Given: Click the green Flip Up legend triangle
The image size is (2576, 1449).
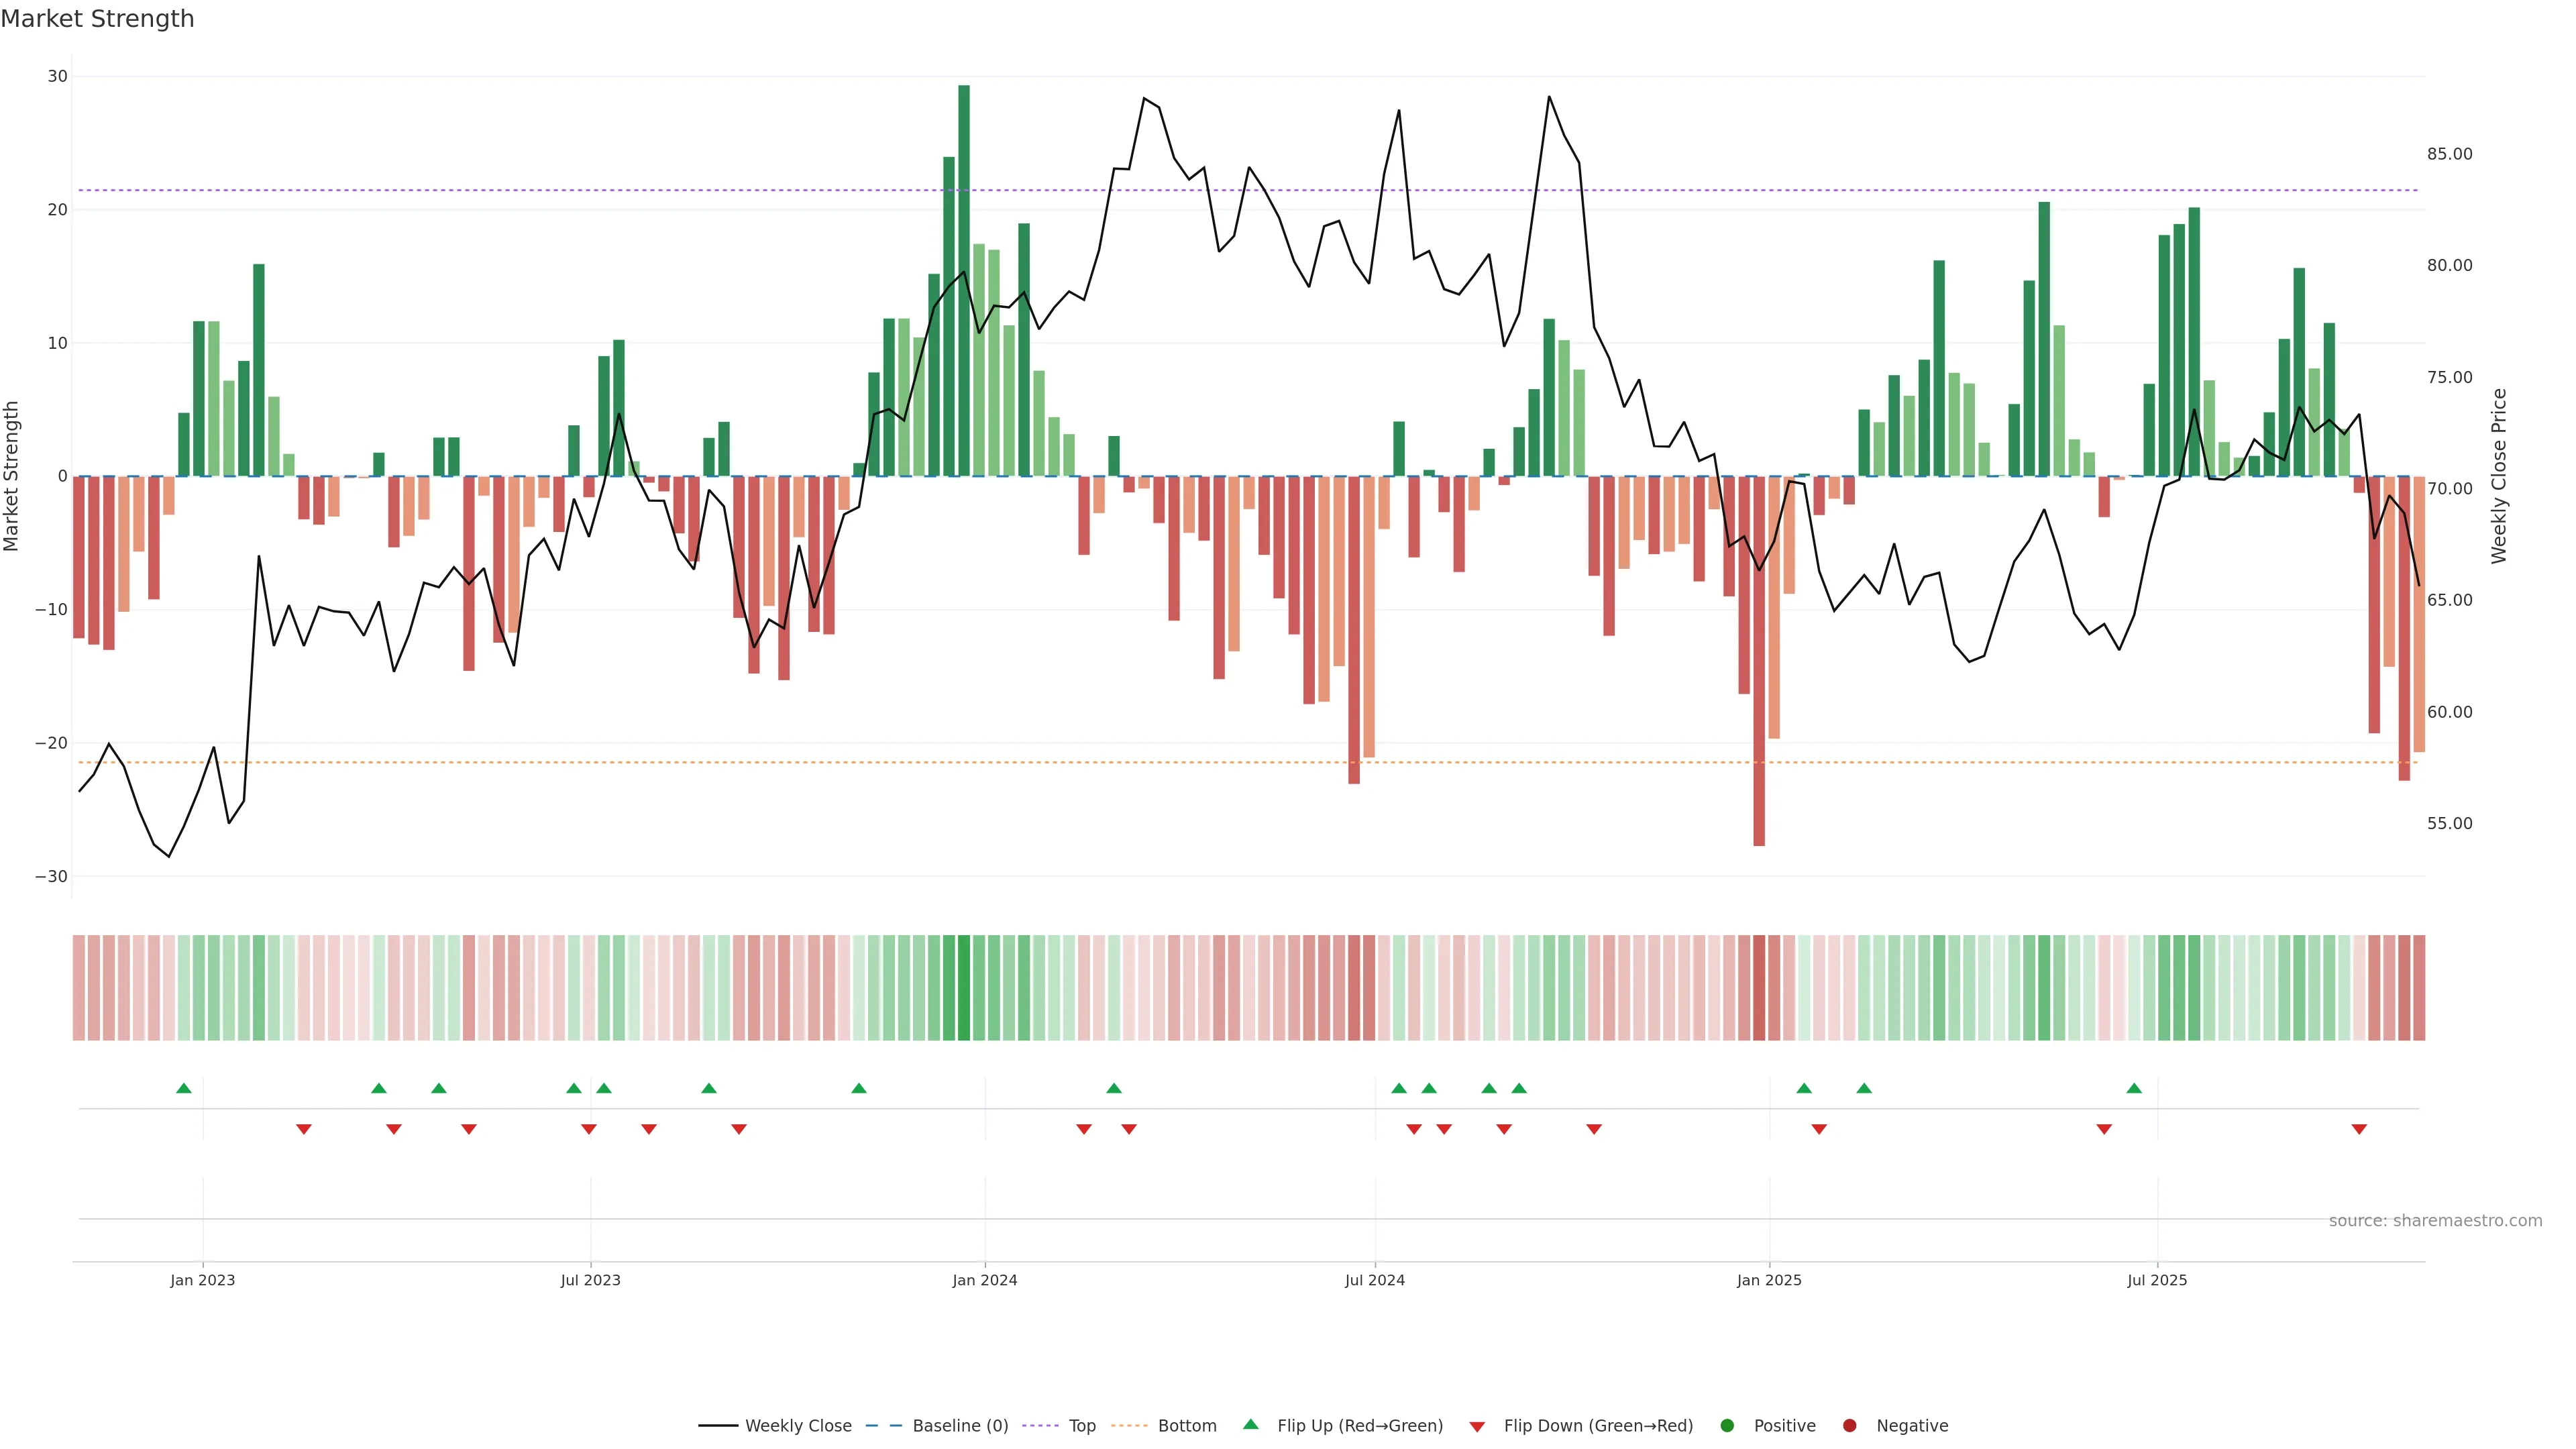Looking at the screenshot, I should click(1250, 1424).
